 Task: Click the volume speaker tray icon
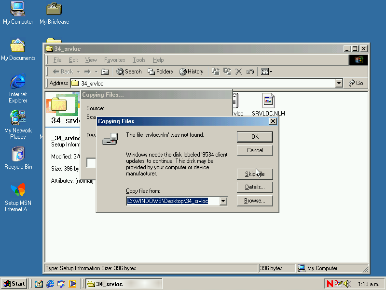coord(347,284)
